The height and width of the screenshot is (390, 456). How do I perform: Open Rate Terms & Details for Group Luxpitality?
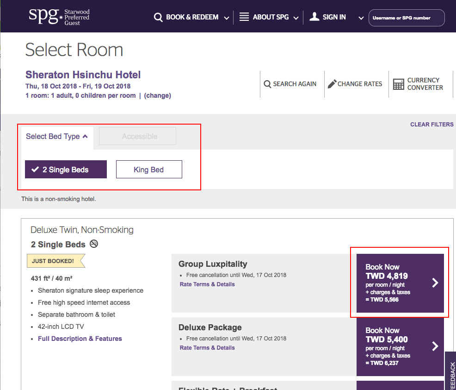pyautogui.click(x=207, y=284)
